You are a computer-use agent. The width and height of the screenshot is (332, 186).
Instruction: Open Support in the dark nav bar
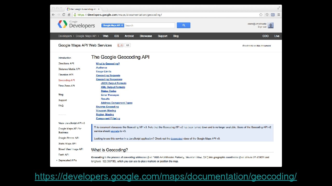pyautogui.click(x=163, y=36)
